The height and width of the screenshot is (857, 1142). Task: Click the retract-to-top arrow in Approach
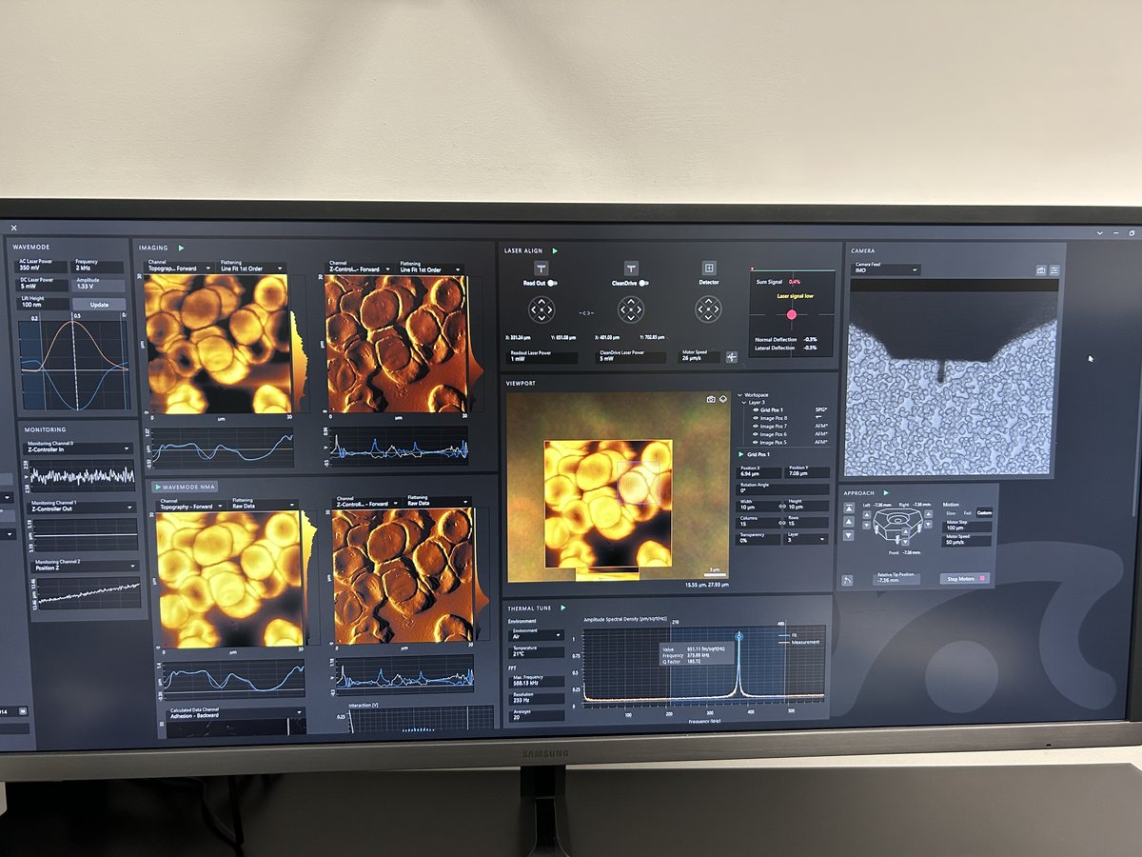(x=849, y=508)
